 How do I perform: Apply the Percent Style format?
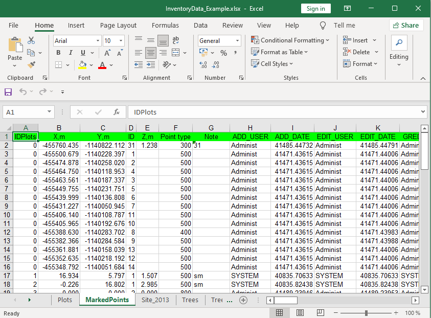223,53
